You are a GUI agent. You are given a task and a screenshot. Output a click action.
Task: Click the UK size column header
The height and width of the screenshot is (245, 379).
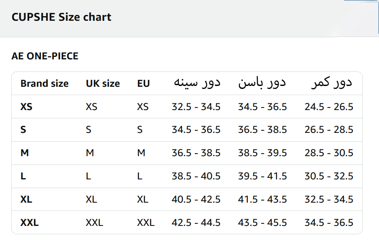coord(102,83)
